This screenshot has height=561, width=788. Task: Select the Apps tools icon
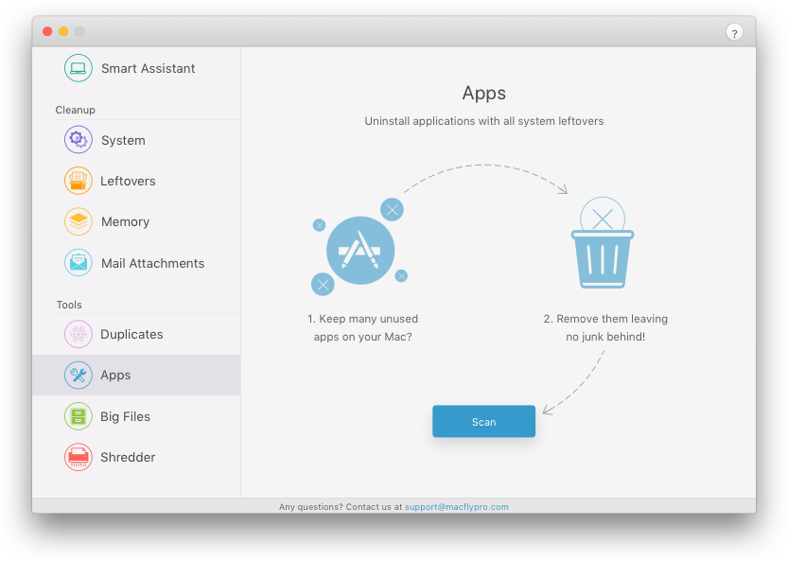pos(78,375)
